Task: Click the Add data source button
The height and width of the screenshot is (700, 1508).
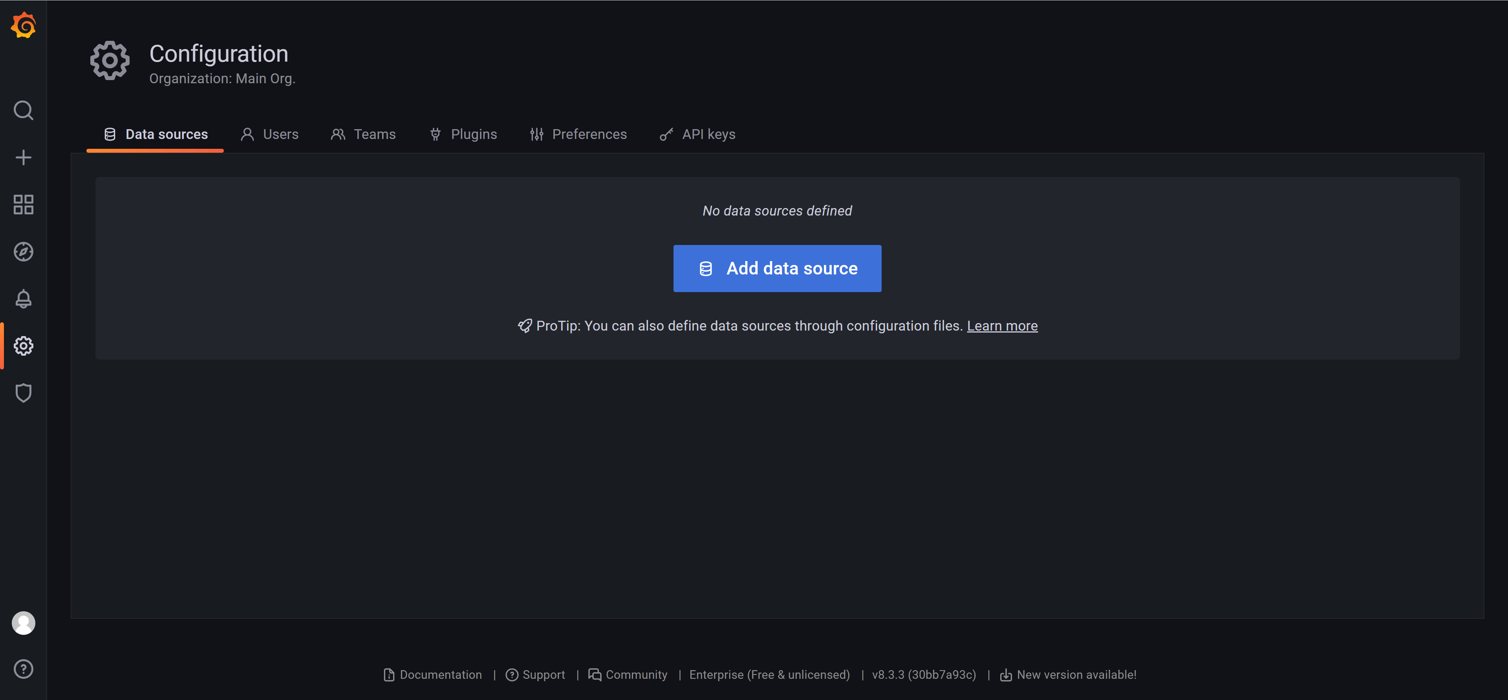Action: tap(777, 269)
